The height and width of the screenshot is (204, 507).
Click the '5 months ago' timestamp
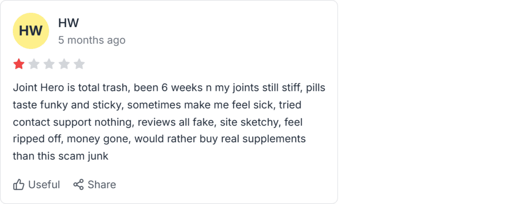(x=92, y=41)
